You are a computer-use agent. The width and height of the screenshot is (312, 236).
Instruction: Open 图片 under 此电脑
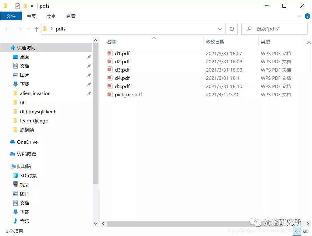25,194
